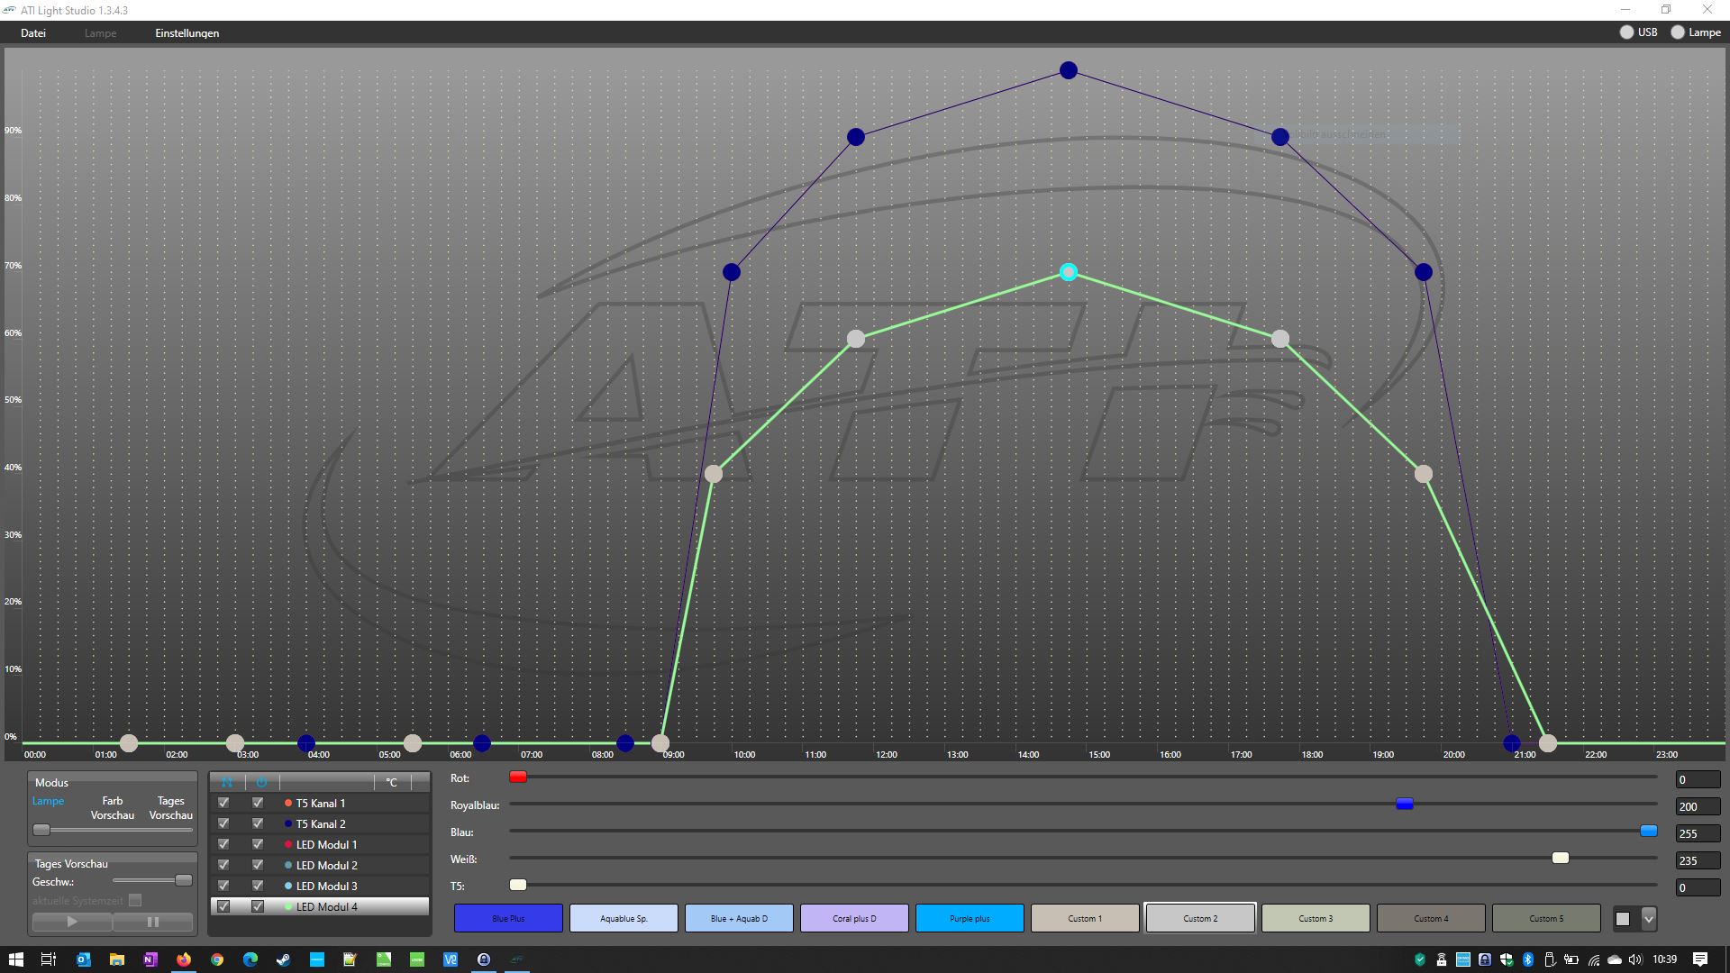Open Steam from the taskbar
This screenshot has width=1730, height=973.
coord(283,959)
